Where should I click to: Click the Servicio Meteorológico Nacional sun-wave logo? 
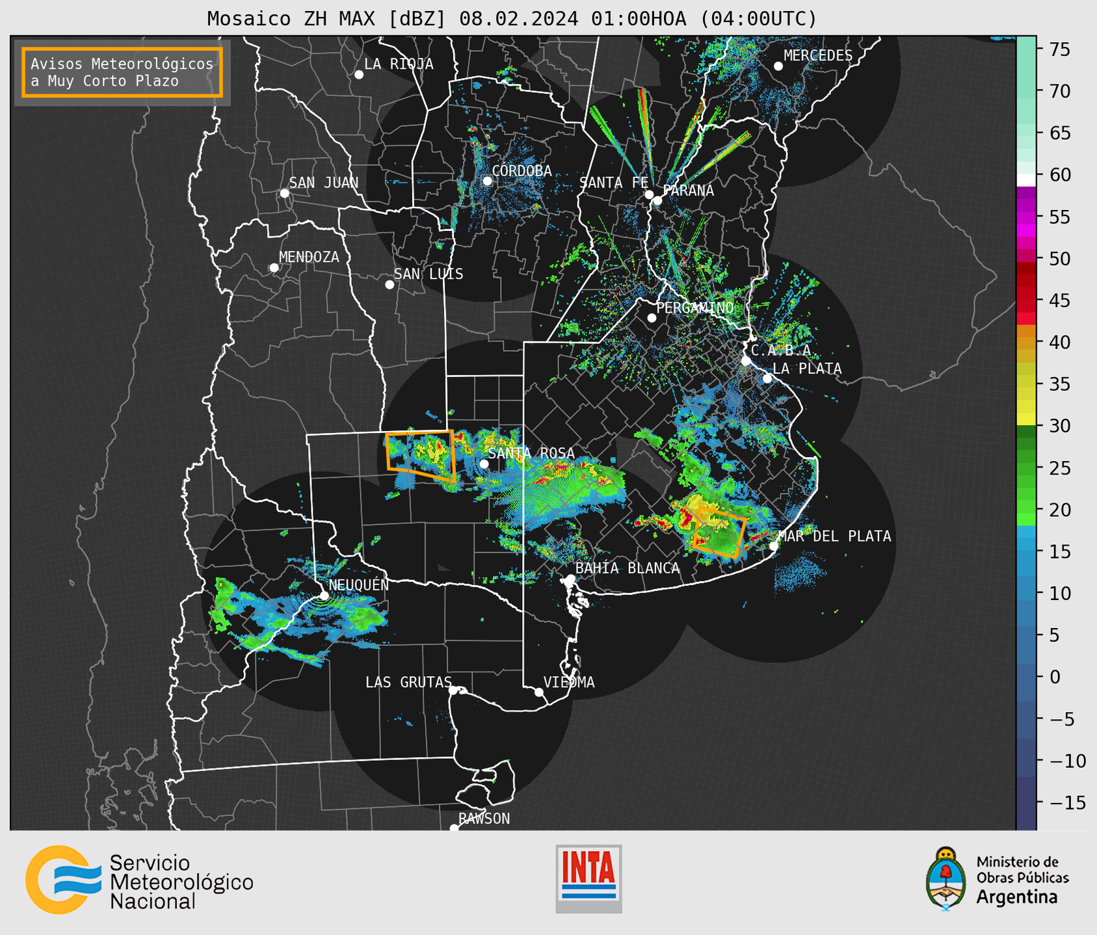(63, 880)
